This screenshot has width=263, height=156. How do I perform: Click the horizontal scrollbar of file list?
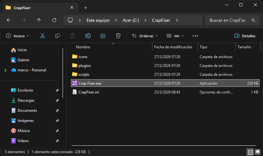(164, 146)
